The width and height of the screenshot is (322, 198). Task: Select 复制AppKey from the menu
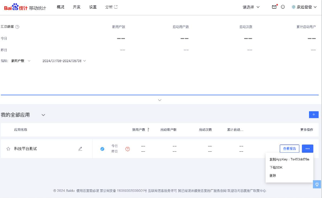coord(289,159)
